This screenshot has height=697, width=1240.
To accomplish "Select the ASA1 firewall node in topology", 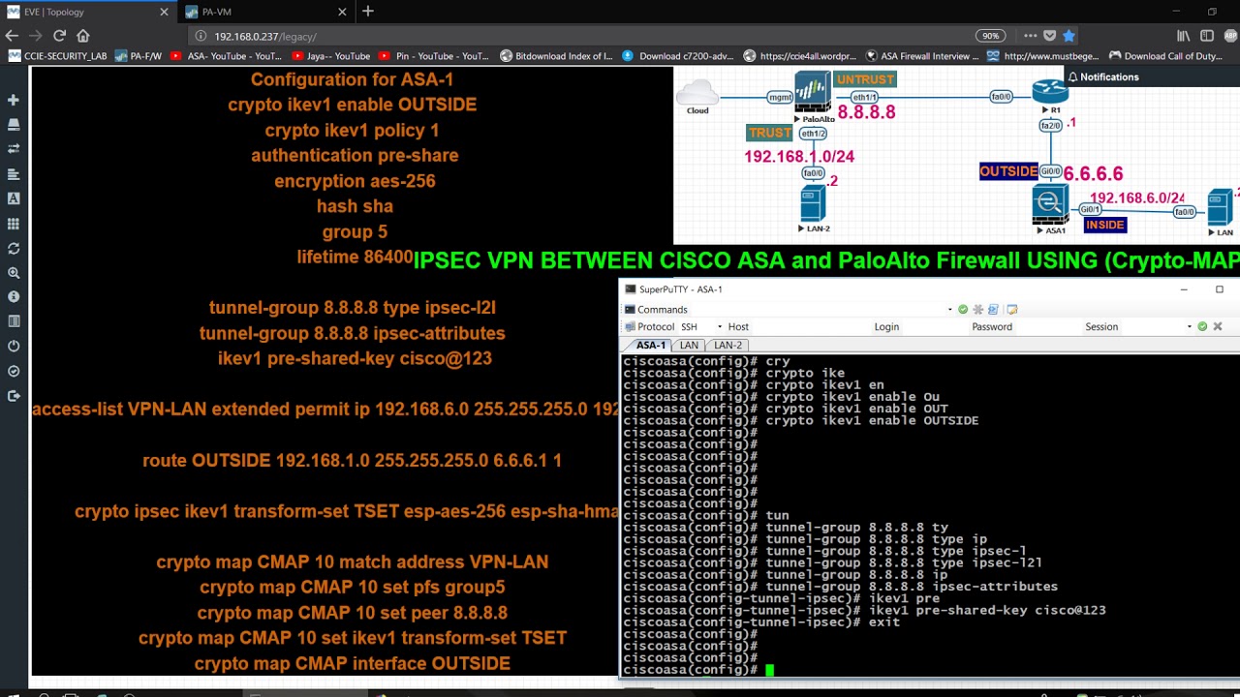I will coord(1050,203).
